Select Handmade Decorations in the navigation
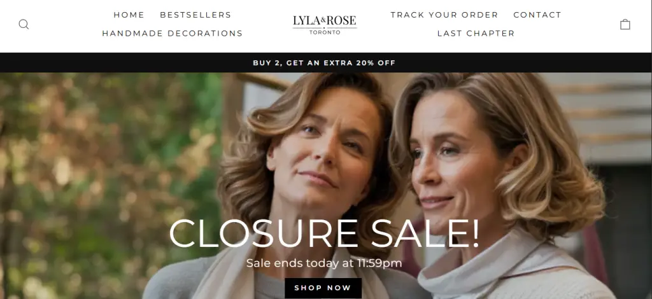This screenshot has height=299, width=652. [172, 33]
